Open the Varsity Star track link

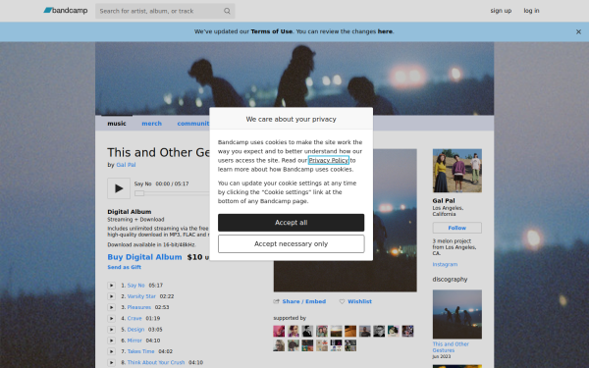141,296
